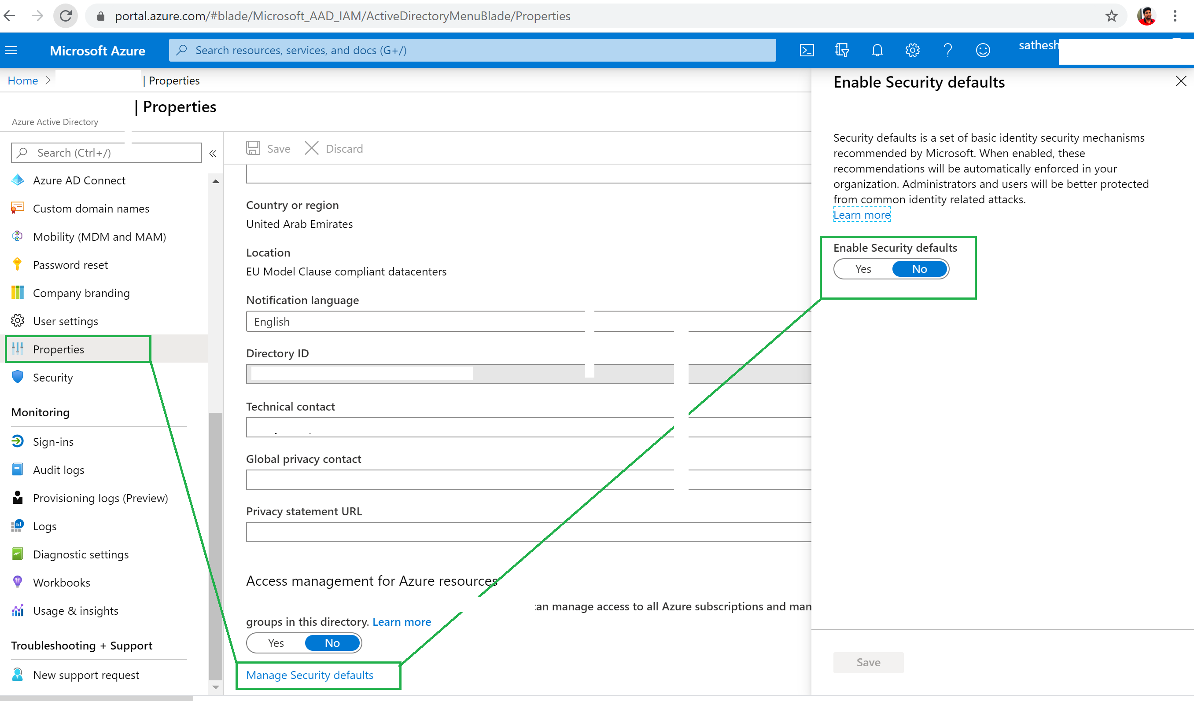Open the account name in top bar

1039,45
